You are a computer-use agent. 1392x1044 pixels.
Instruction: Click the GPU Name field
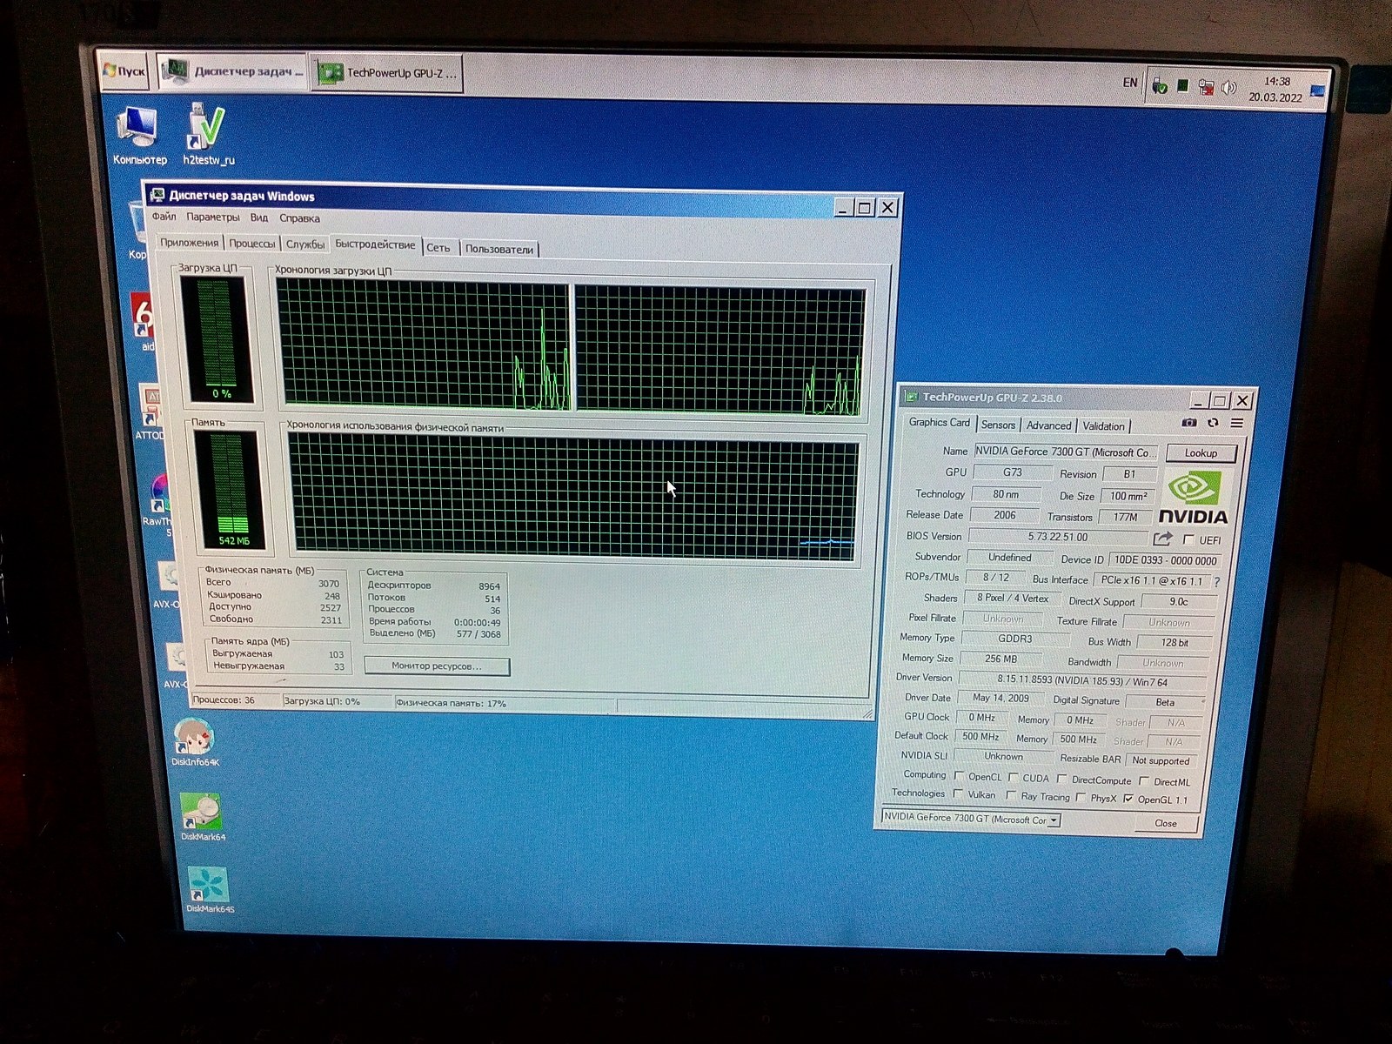(x=1066, y=452)
